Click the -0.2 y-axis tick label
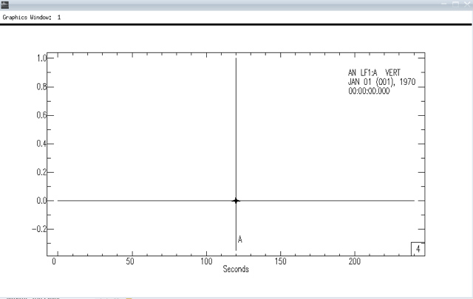 [x=40, y=229]
